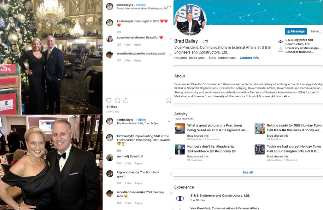Message Brad Bailey
Screen dimensions: 323x210
pos(296,31)
